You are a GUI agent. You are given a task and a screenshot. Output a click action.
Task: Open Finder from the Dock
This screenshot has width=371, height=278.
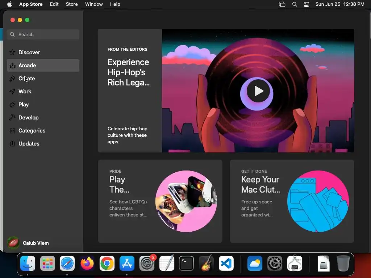[28, 263]
